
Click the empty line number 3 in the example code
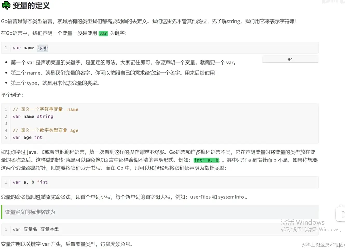(x=6, y=123)
